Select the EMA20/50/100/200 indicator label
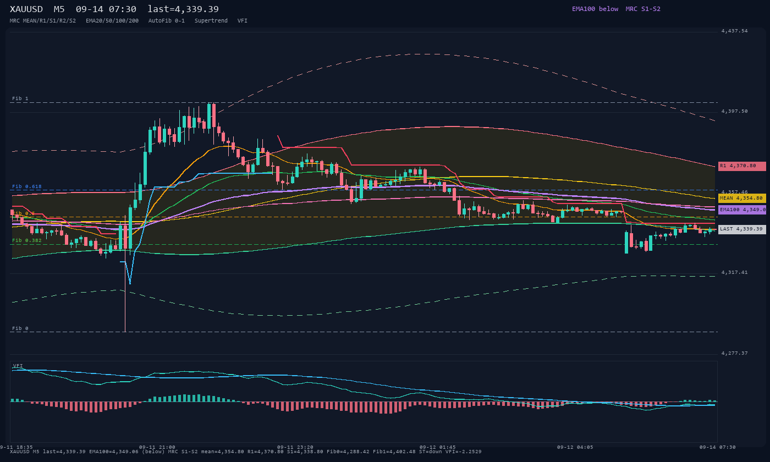This screenshot has height=462, width=770. (x=112, y=21)
